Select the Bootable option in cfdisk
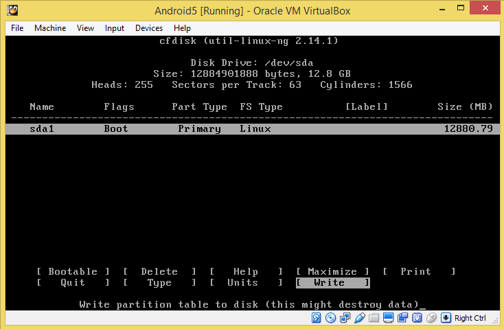This screenshot has width=504, height=329. pos(73,271)
